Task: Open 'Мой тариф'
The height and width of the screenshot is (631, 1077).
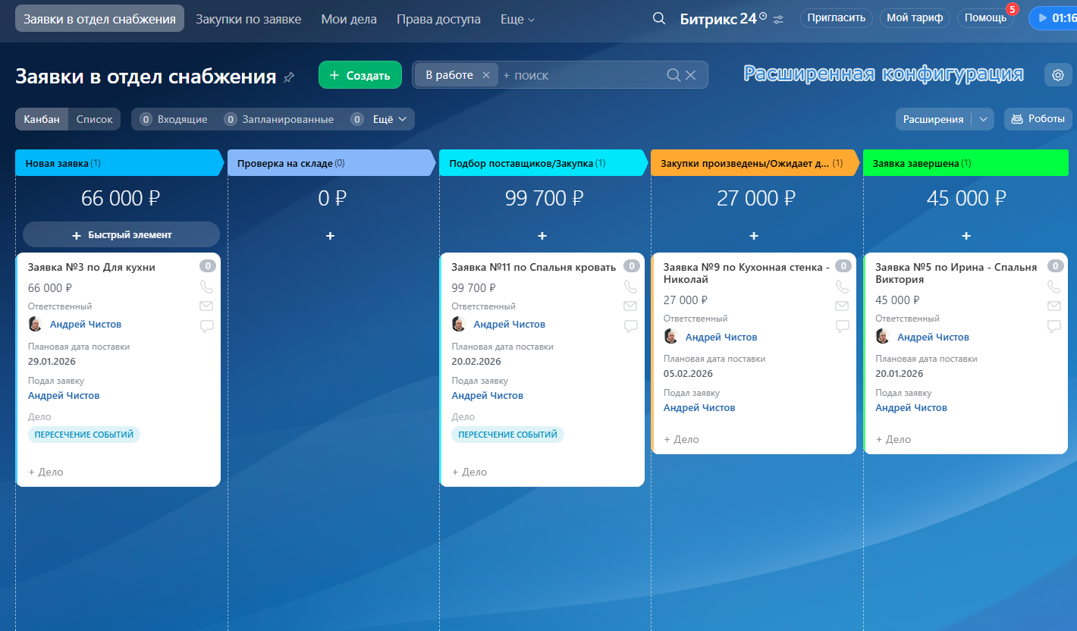Action: pos(915,18)
